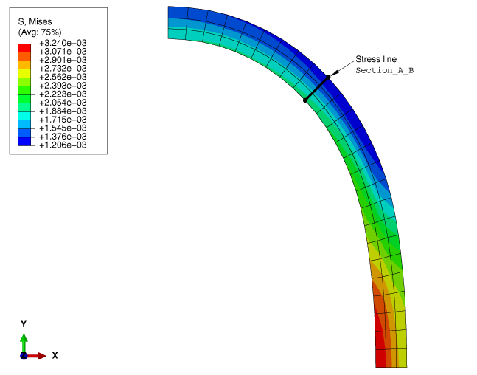Image resolution: width=477 pixels, height=375 pixels.
Task: Click the red color swatch in legend
Action: pyautogui.click(x=24, y=46)
